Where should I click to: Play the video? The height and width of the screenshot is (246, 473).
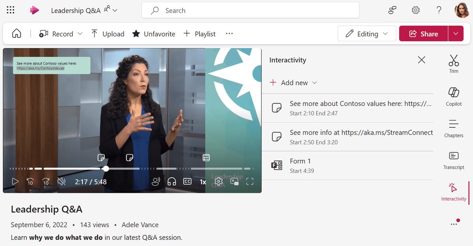(x=15, y=181)
